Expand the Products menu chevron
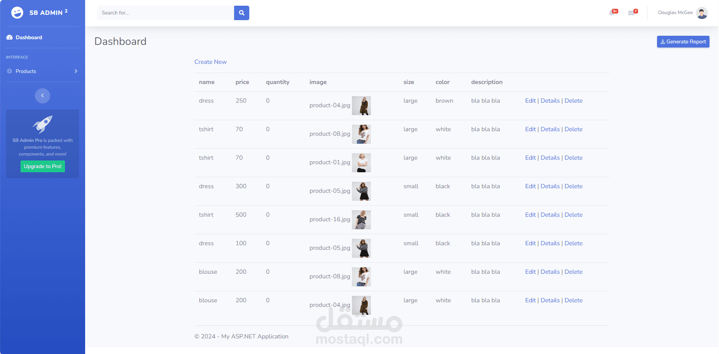This screenshot has width=719, height=354. point(76,71)
